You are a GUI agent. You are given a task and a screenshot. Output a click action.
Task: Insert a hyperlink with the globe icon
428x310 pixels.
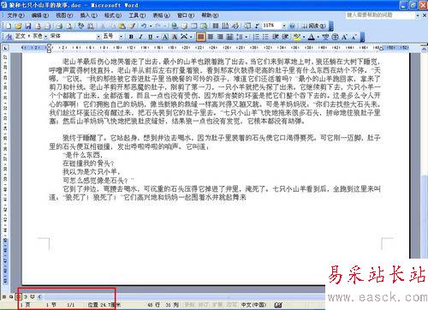click(x=175, y=27)
